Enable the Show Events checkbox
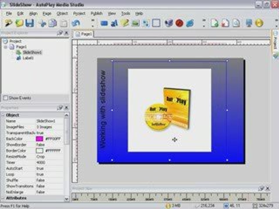The width and height of the screenshot is (279, 209). click(6, 98)
